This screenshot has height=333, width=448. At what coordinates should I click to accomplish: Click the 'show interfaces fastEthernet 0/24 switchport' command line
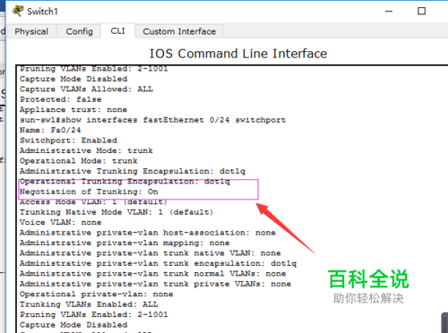click(152, 120)
